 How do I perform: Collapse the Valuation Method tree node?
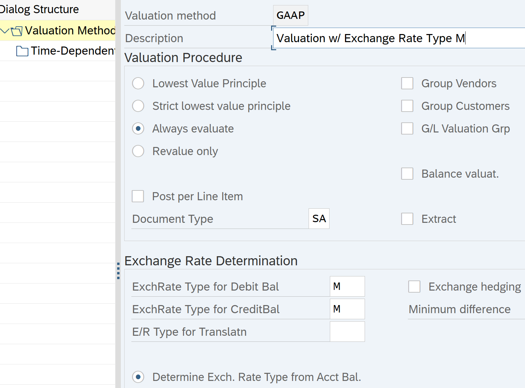click(5, 31)
